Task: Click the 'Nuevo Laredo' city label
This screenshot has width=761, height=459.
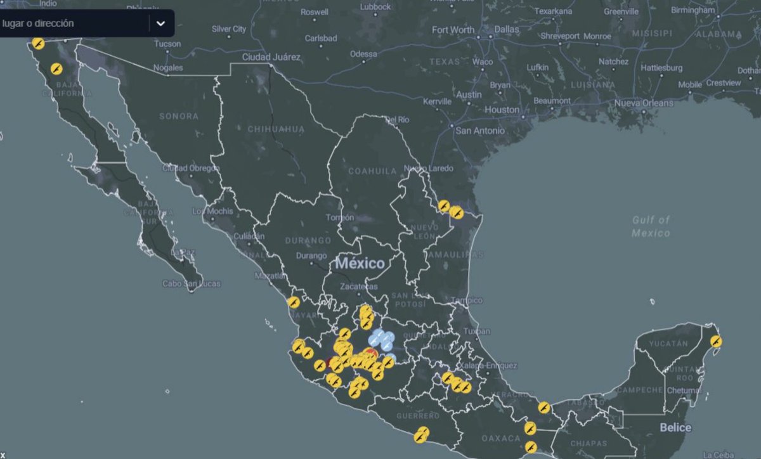Action: pyautogui.click(x=428, y=168)
